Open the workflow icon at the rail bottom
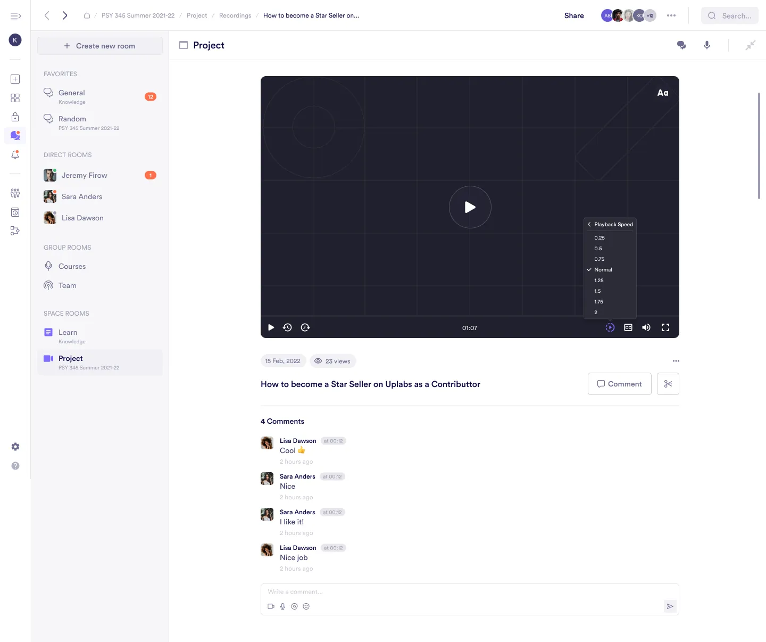Screen dimensions: 766x642 coord(15,231)
